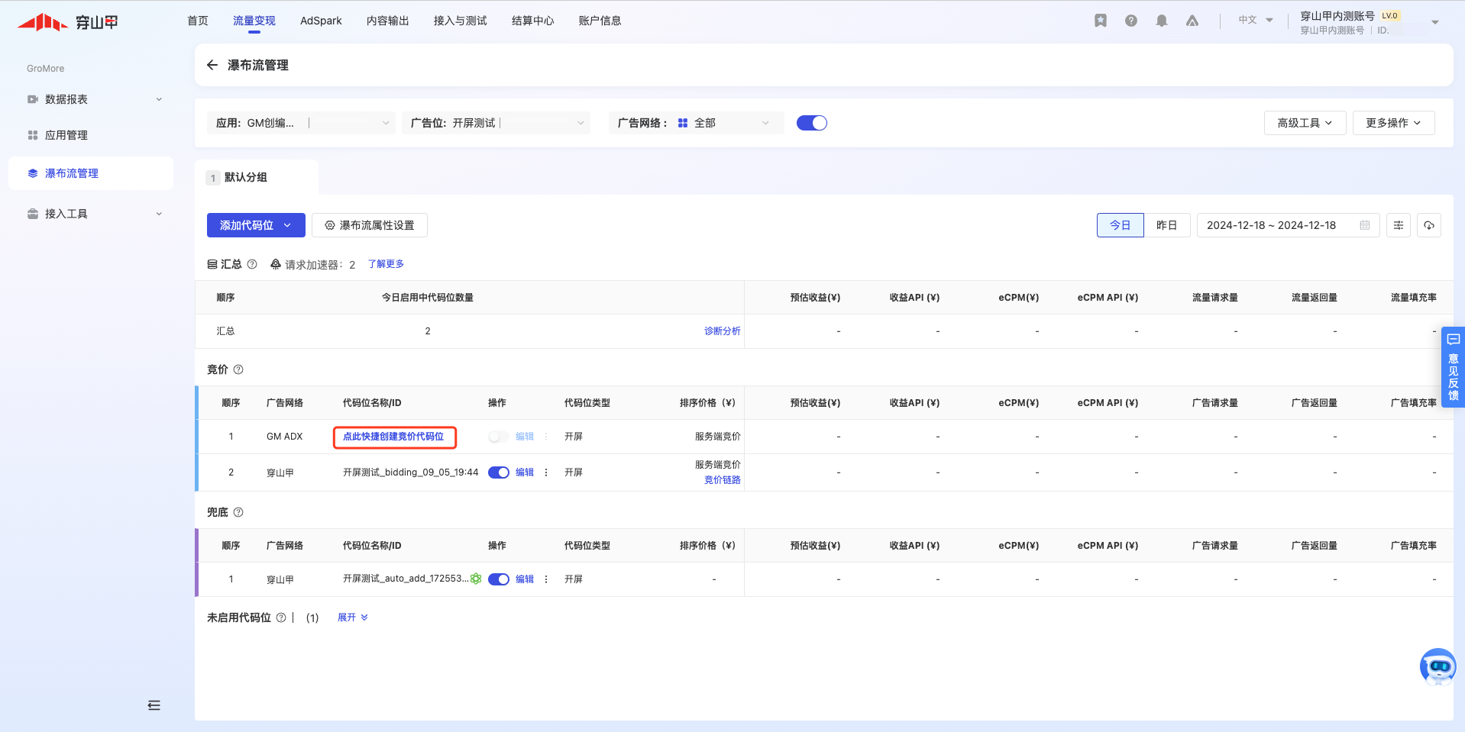This screenshot has height=732, width=1465.
Task: Click the 接入工具 briefcase icon
Action: (33, 214)
